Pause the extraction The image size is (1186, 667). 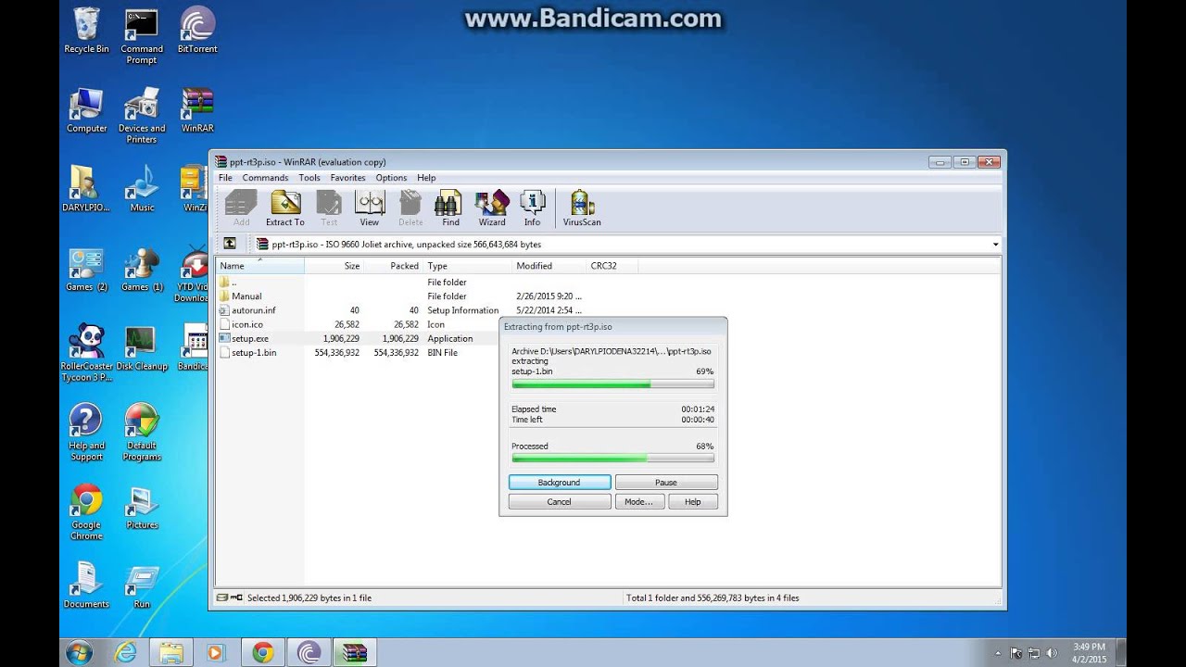point(666,483)
